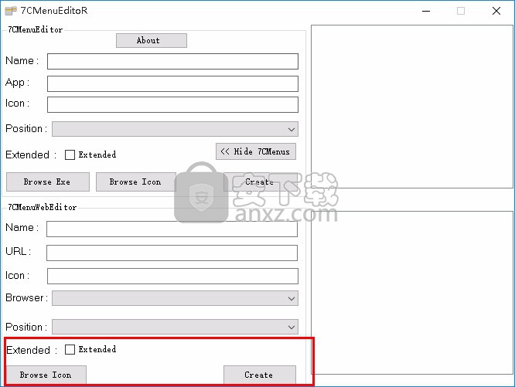Click the 7CMenuEditoR title bar app icon
Screen dimensions: 515x387
pyautogui.click(x=11, y=11)
